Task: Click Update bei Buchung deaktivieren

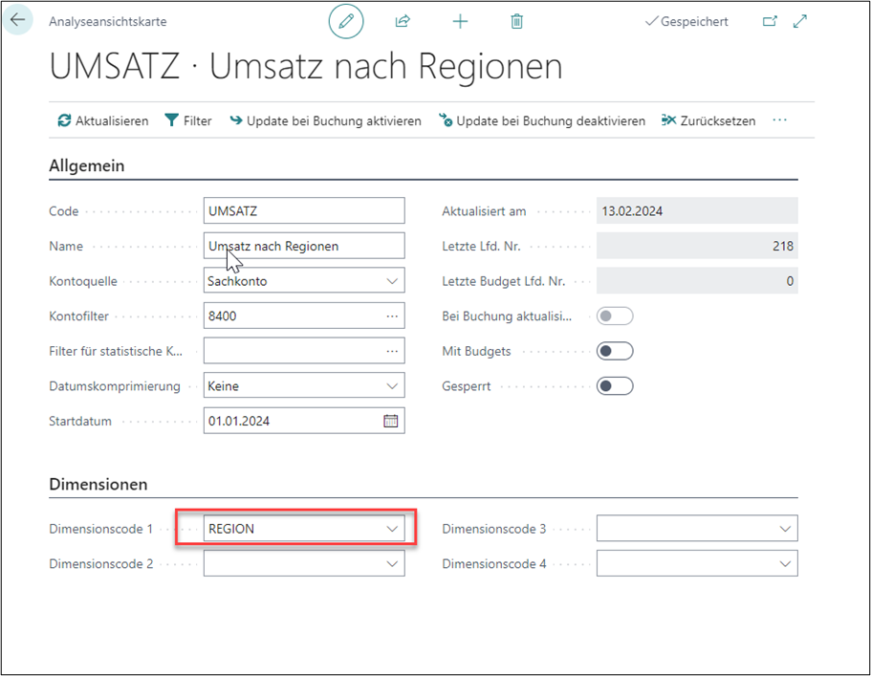Action: pyautogui.click(x=542, y=120)
